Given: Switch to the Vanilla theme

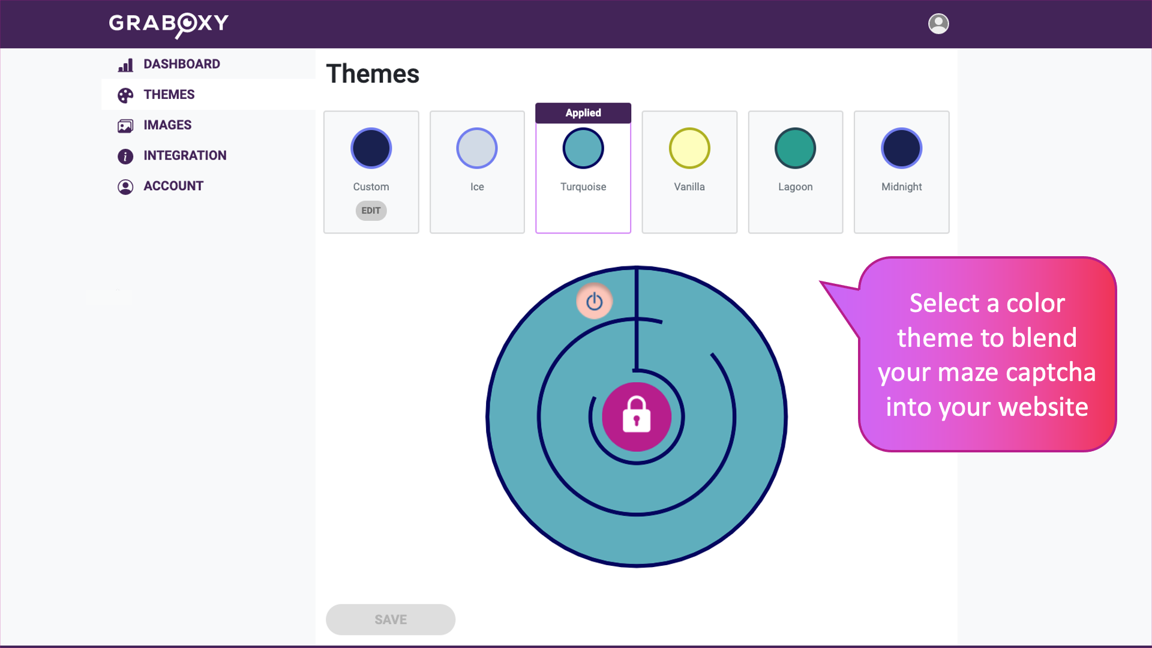Looking at the screenshot, I should pos(689,172).
